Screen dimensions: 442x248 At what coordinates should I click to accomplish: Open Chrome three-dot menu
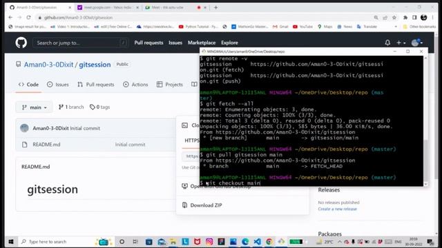tap(433, 17)
